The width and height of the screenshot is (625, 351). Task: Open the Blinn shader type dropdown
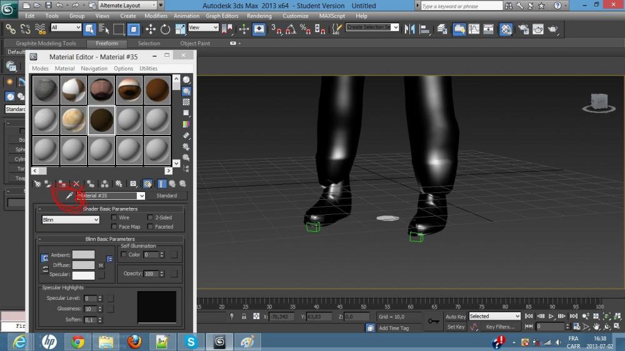coord(71,220)
